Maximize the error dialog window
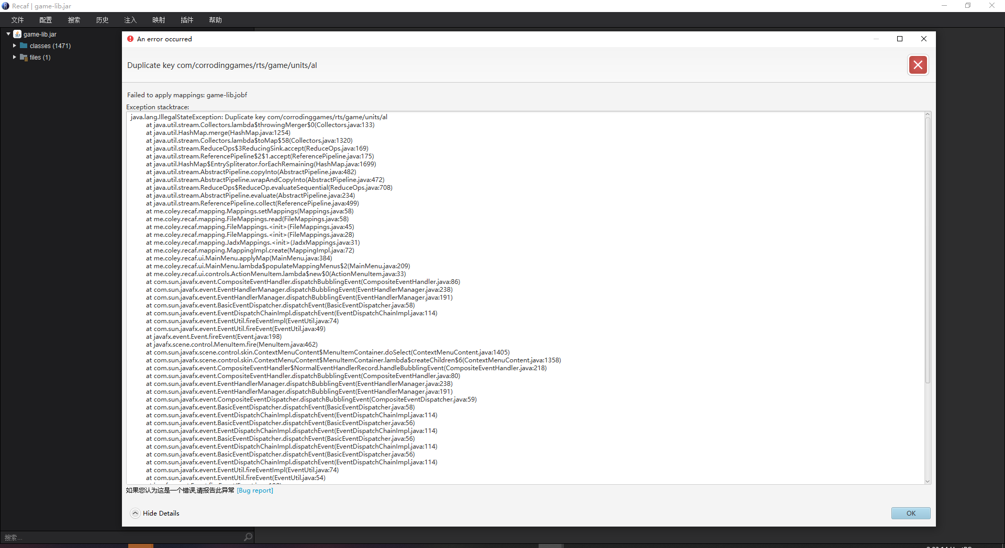 [x=900, y=39]
